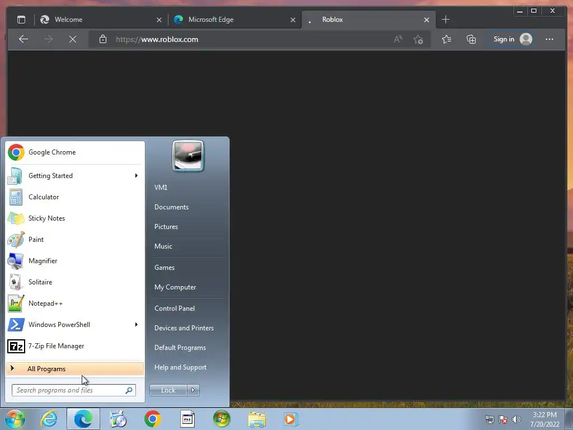Open the Favorites list
The width and height of the screenshot is (573, 430).
(x=447, y=39)
